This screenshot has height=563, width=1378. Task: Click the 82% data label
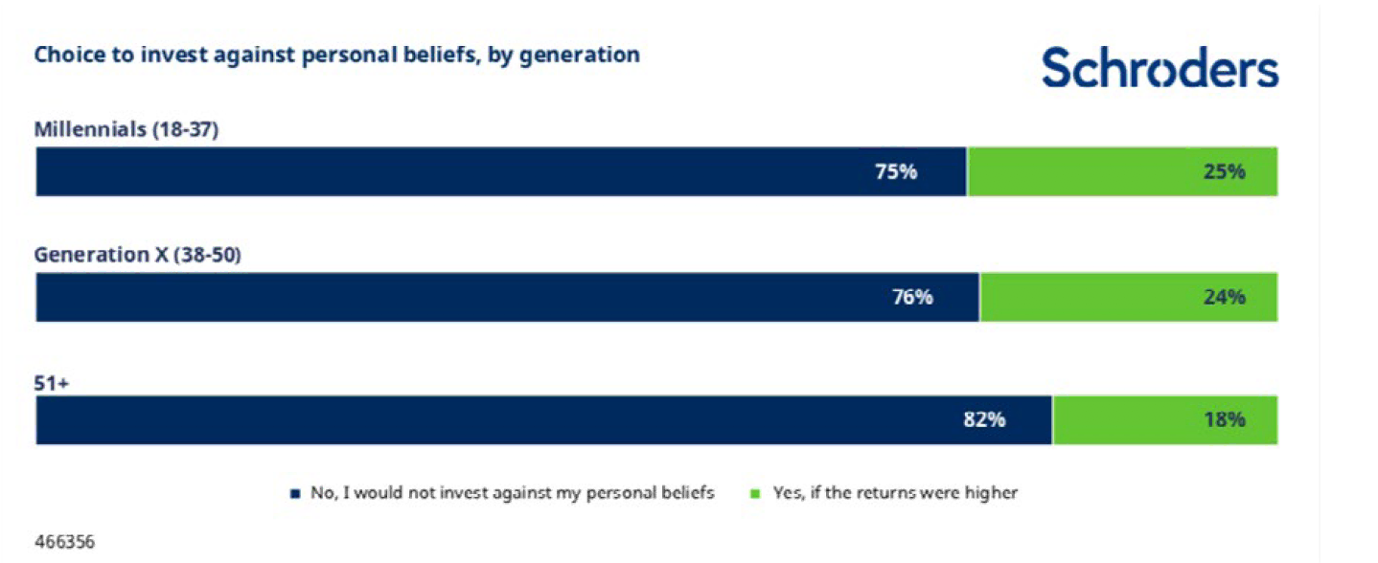(x=984, y=420)
